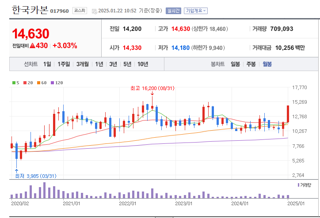
Task: Click the orange 60 moving average swatch
Action: coord(38,83)
